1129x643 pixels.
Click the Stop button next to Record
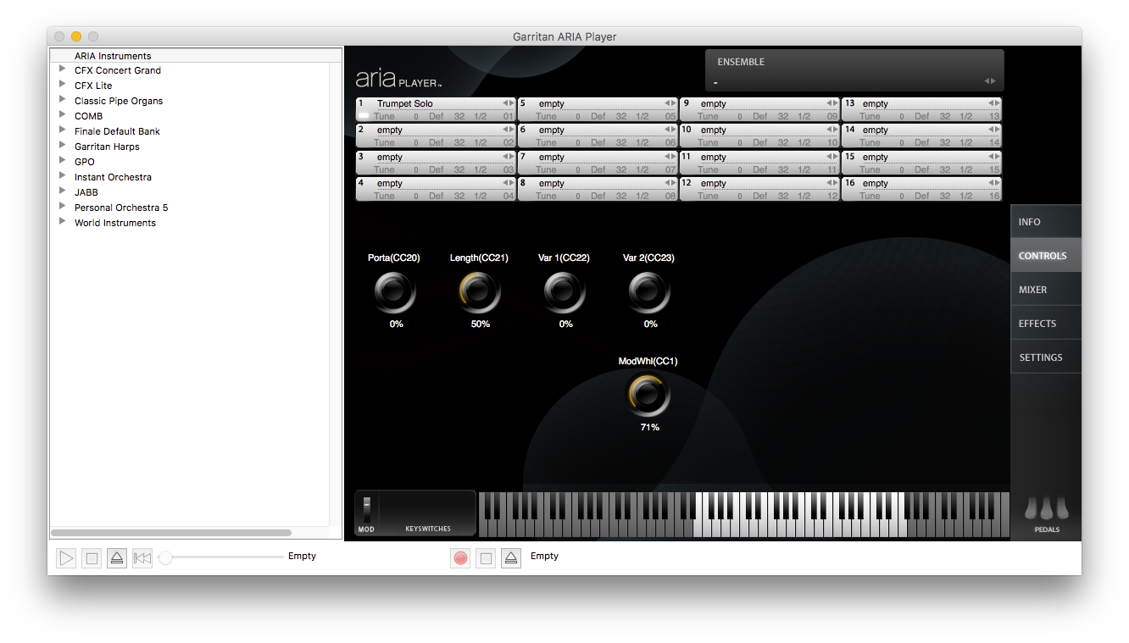point(486,558)
